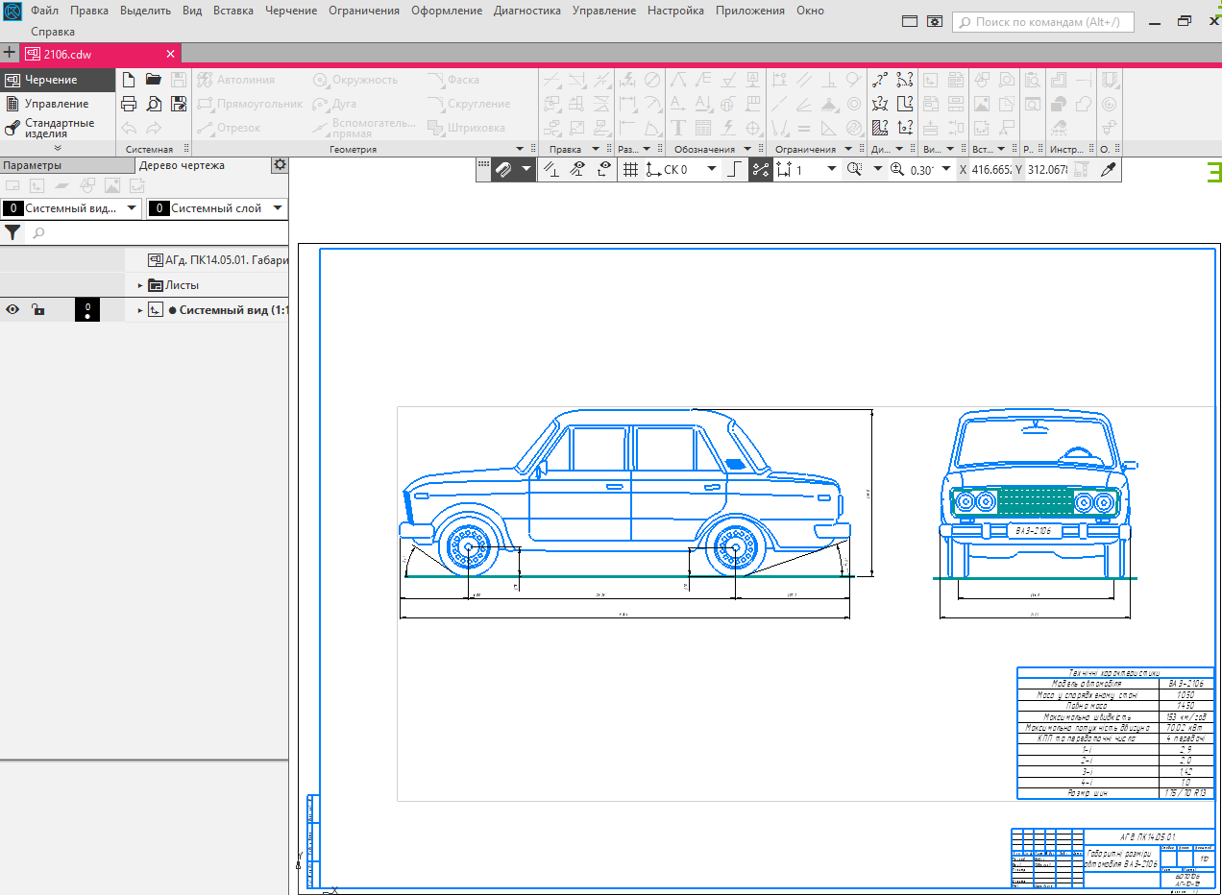Click the Open file folder icon

[154, 80]
